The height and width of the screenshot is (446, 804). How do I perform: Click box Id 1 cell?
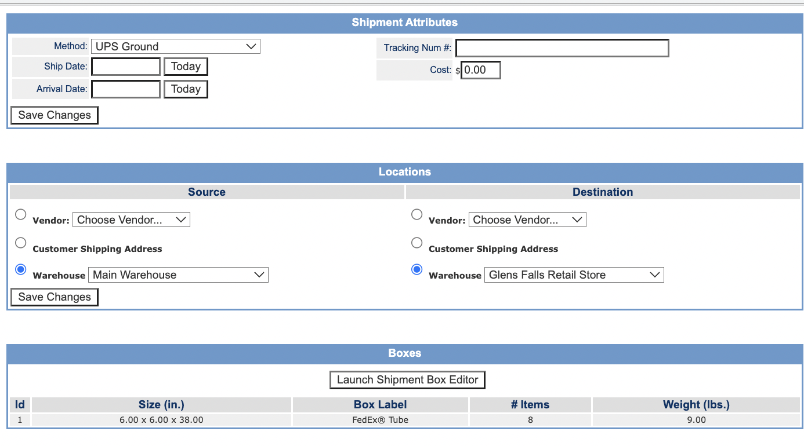pos(20,420)
